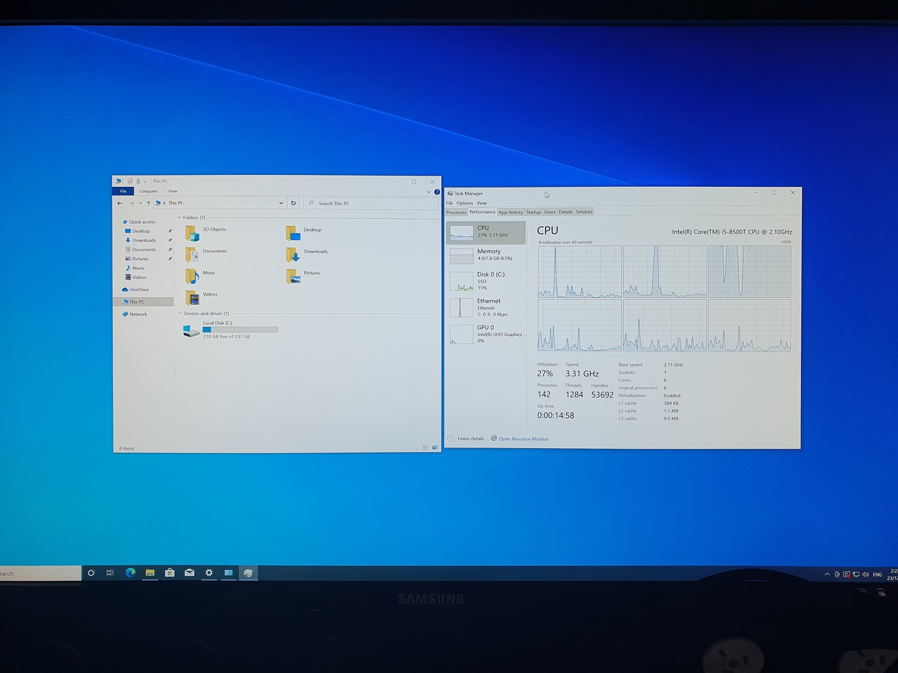Collapse the Devices and drives group

(x=180, y=314)
